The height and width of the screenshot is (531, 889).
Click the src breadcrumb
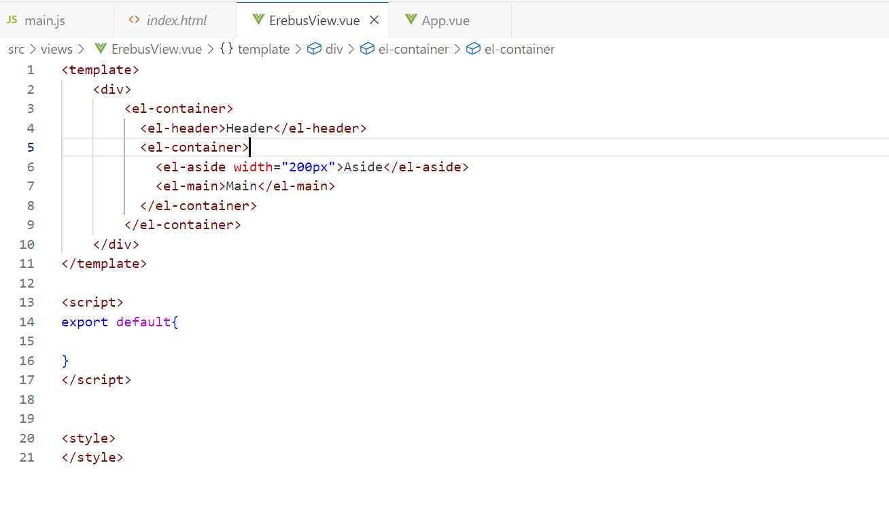point(16,50)
